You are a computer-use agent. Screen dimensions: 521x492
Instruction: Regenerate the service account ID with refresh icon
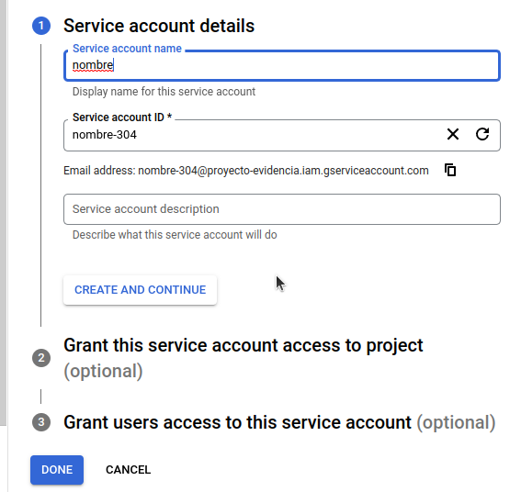482,134
